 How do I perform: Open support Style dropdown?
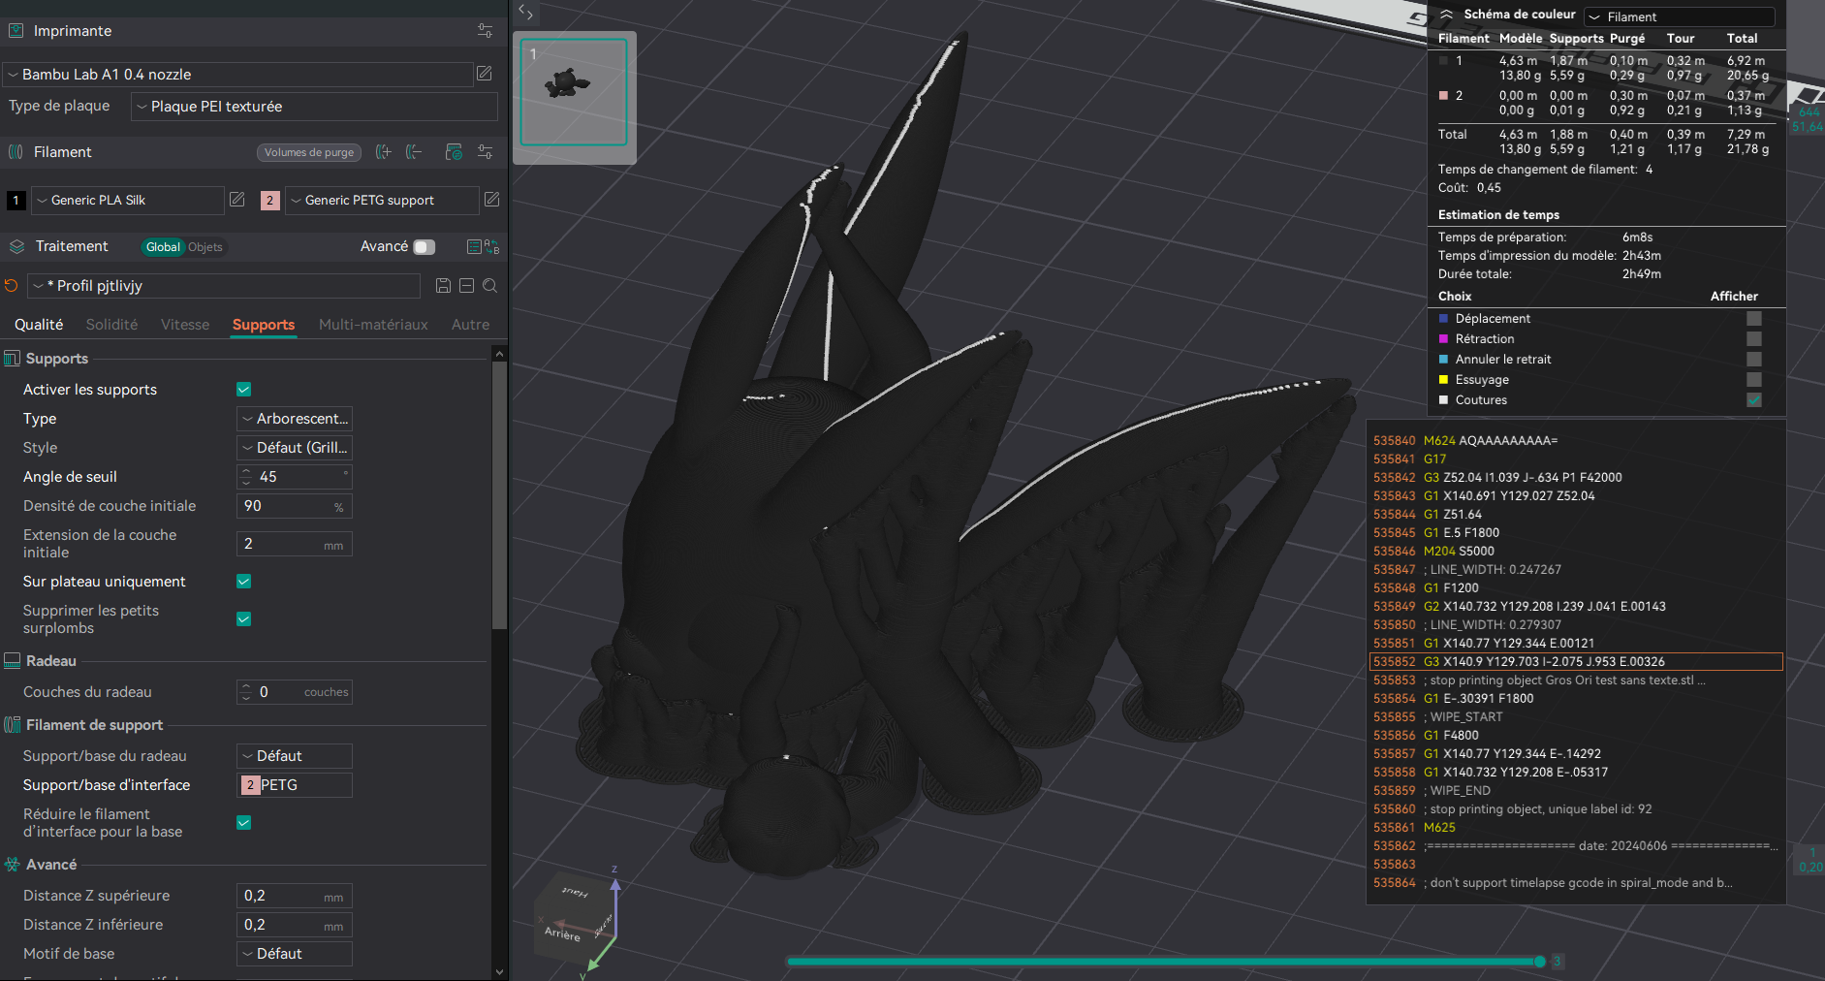(295, 448)
